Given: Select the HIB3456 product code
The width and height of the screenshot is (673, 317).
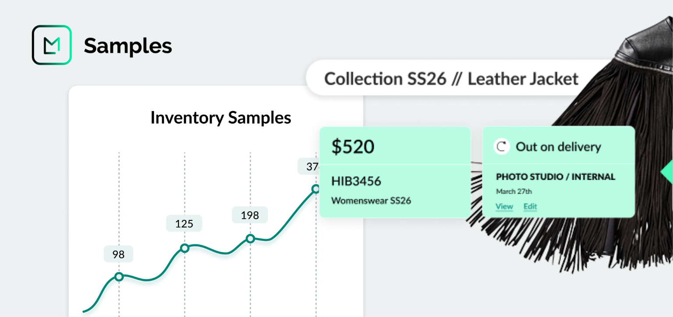Looking at the screenshot, I should coord(356,181).
